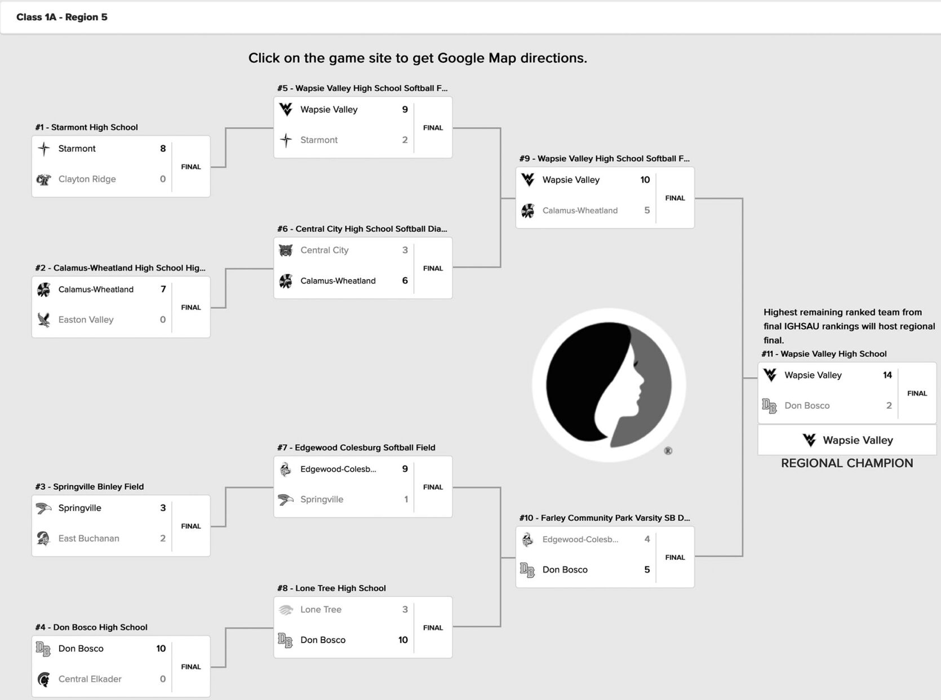The width and height of the screenshot is (941, 700).
Task: Click the Central Elkader spartan logo
Action: pos(44,679)
